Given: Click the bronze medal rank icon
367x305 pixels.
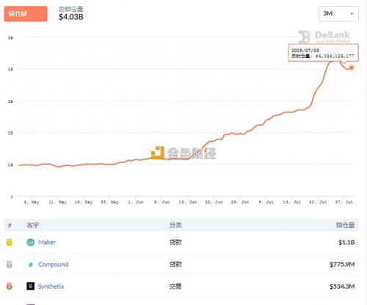Looking at the screenshot, I should [9, 286].
